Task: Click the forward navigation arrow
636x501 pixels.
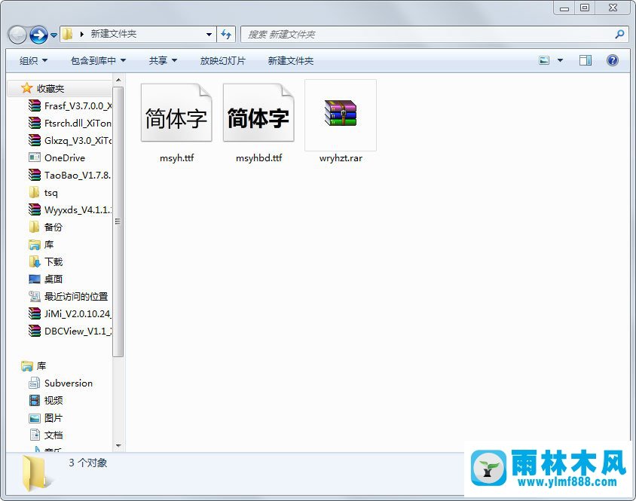Action: pyautogui.click(x=38, y=35)
